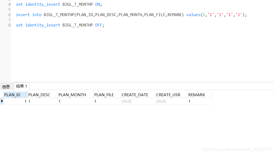The width and height of the screenshot is (274, 154).
Task: Select the row indicator arrow of row 1
Action: [x=2, y=101]
